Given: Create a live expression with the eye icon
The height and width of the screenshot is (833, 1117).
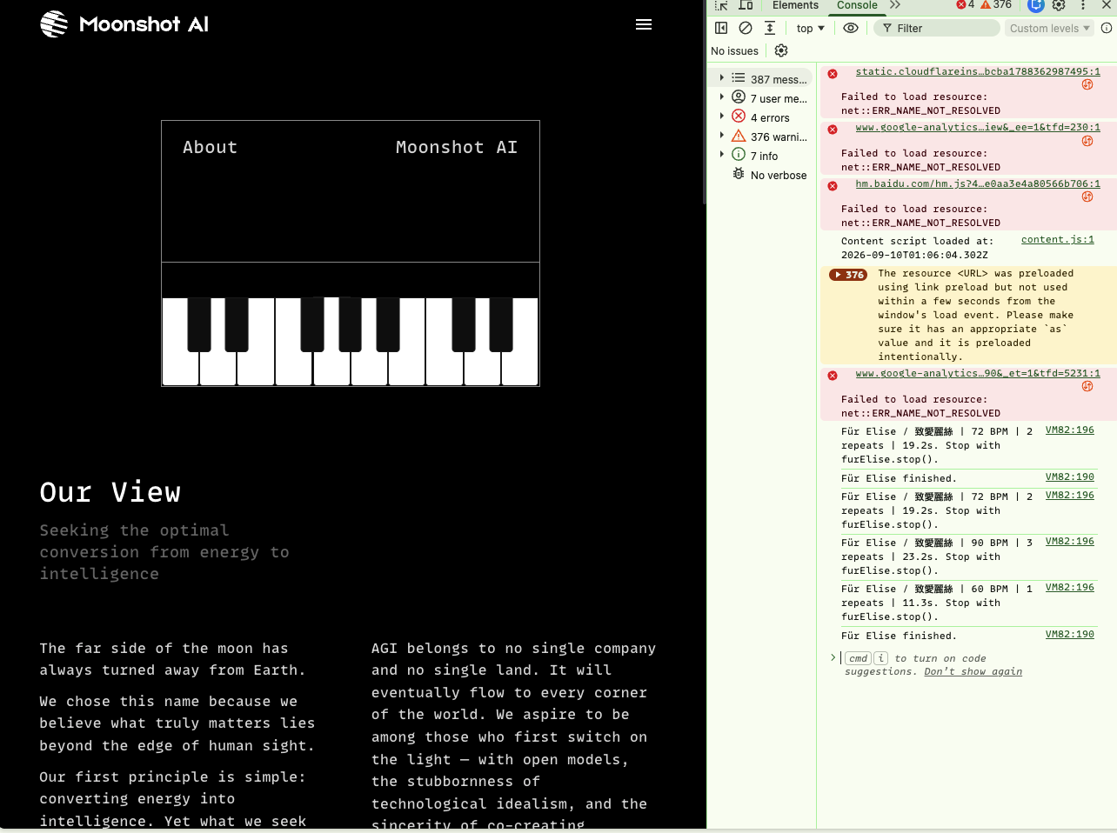Looking at the screenshot, I should 851,28.
